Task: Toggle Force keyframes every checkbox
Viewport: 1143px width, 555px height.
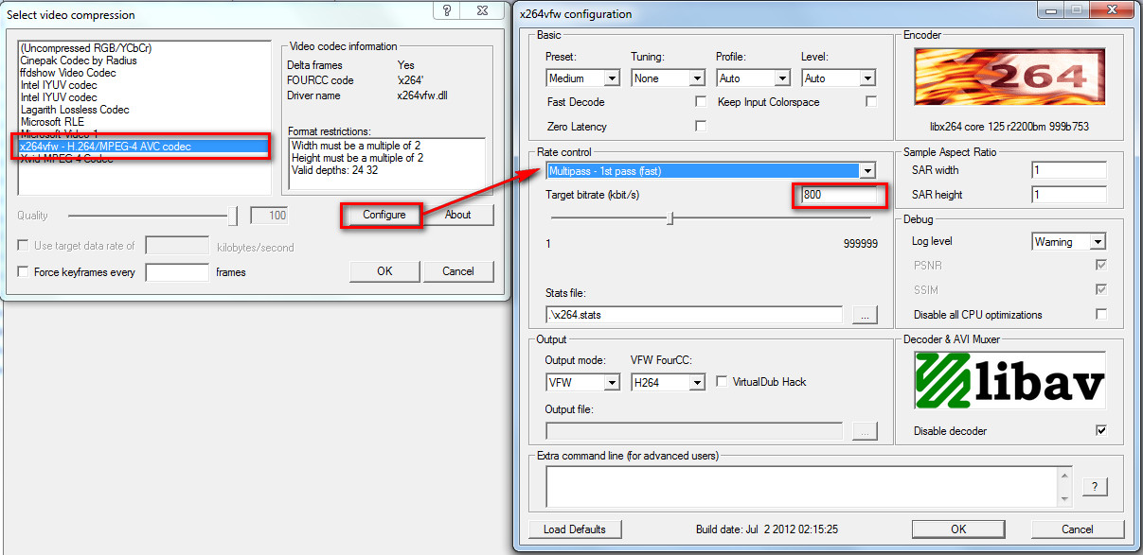Action: [x=23, y=272]
